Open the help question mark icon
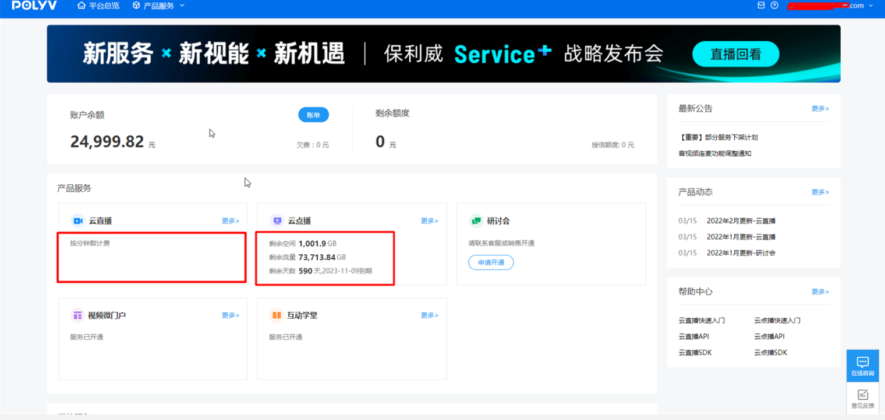 point(774,5)
